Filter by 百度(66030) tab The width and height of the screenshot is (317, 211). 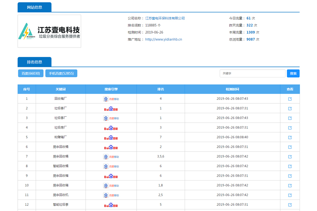coord(31,73)
